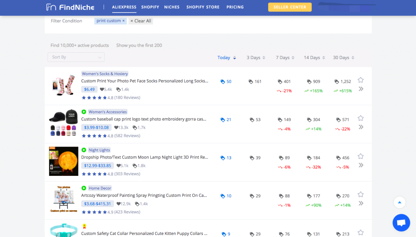
Task: Favorite the Cat Collar product star
Action: (361, 233)
